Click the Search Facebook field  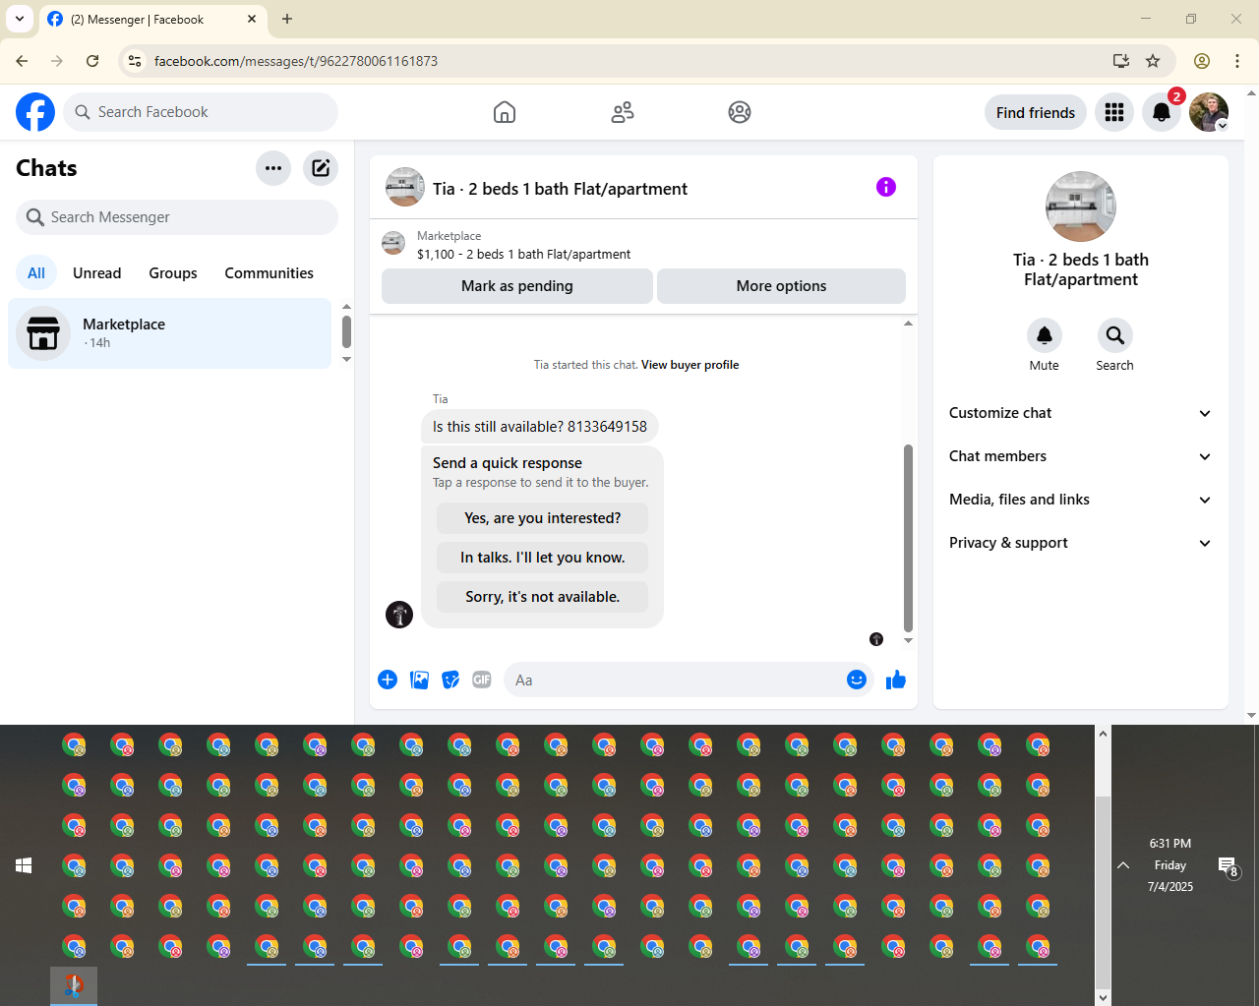[201, 112]
